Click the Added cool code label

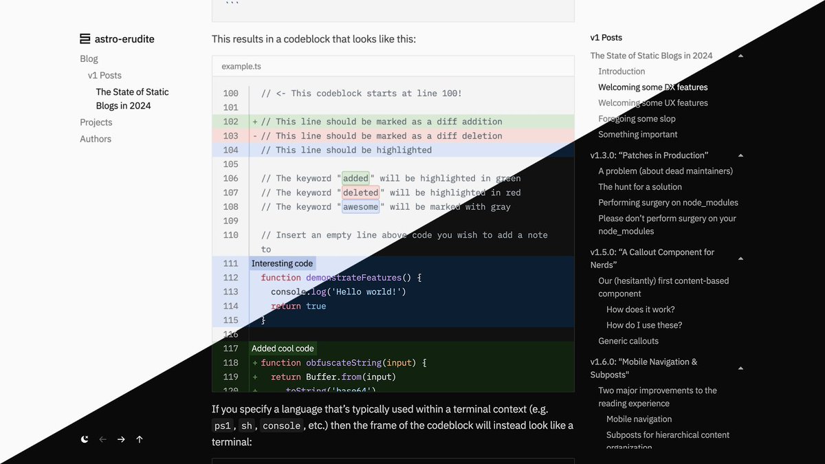tap(283, 349)
